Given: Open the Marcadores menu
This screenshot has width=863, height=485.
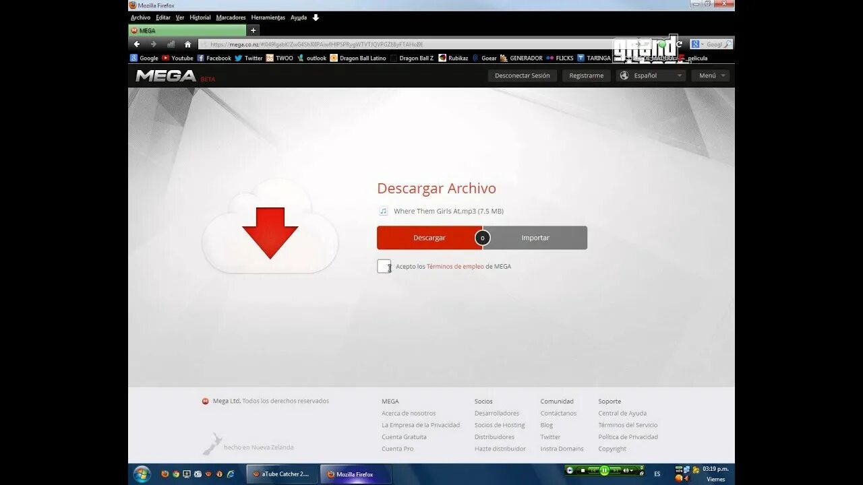Looking at the screenshot, I should click(x=231, y=18).
